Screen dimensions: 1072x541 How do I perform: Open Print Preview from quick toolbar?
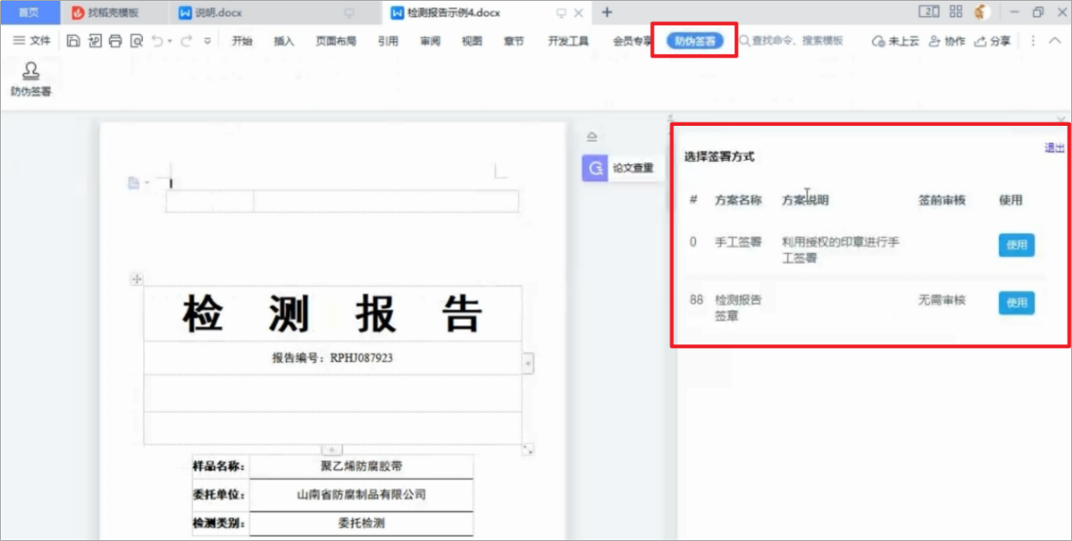(x=136, y=41)
